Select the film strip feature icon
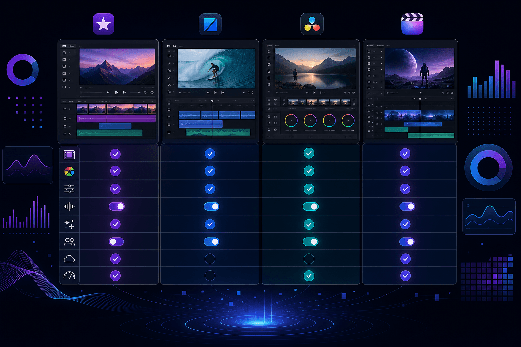521x347 pixels. click(x=69, y=155)
